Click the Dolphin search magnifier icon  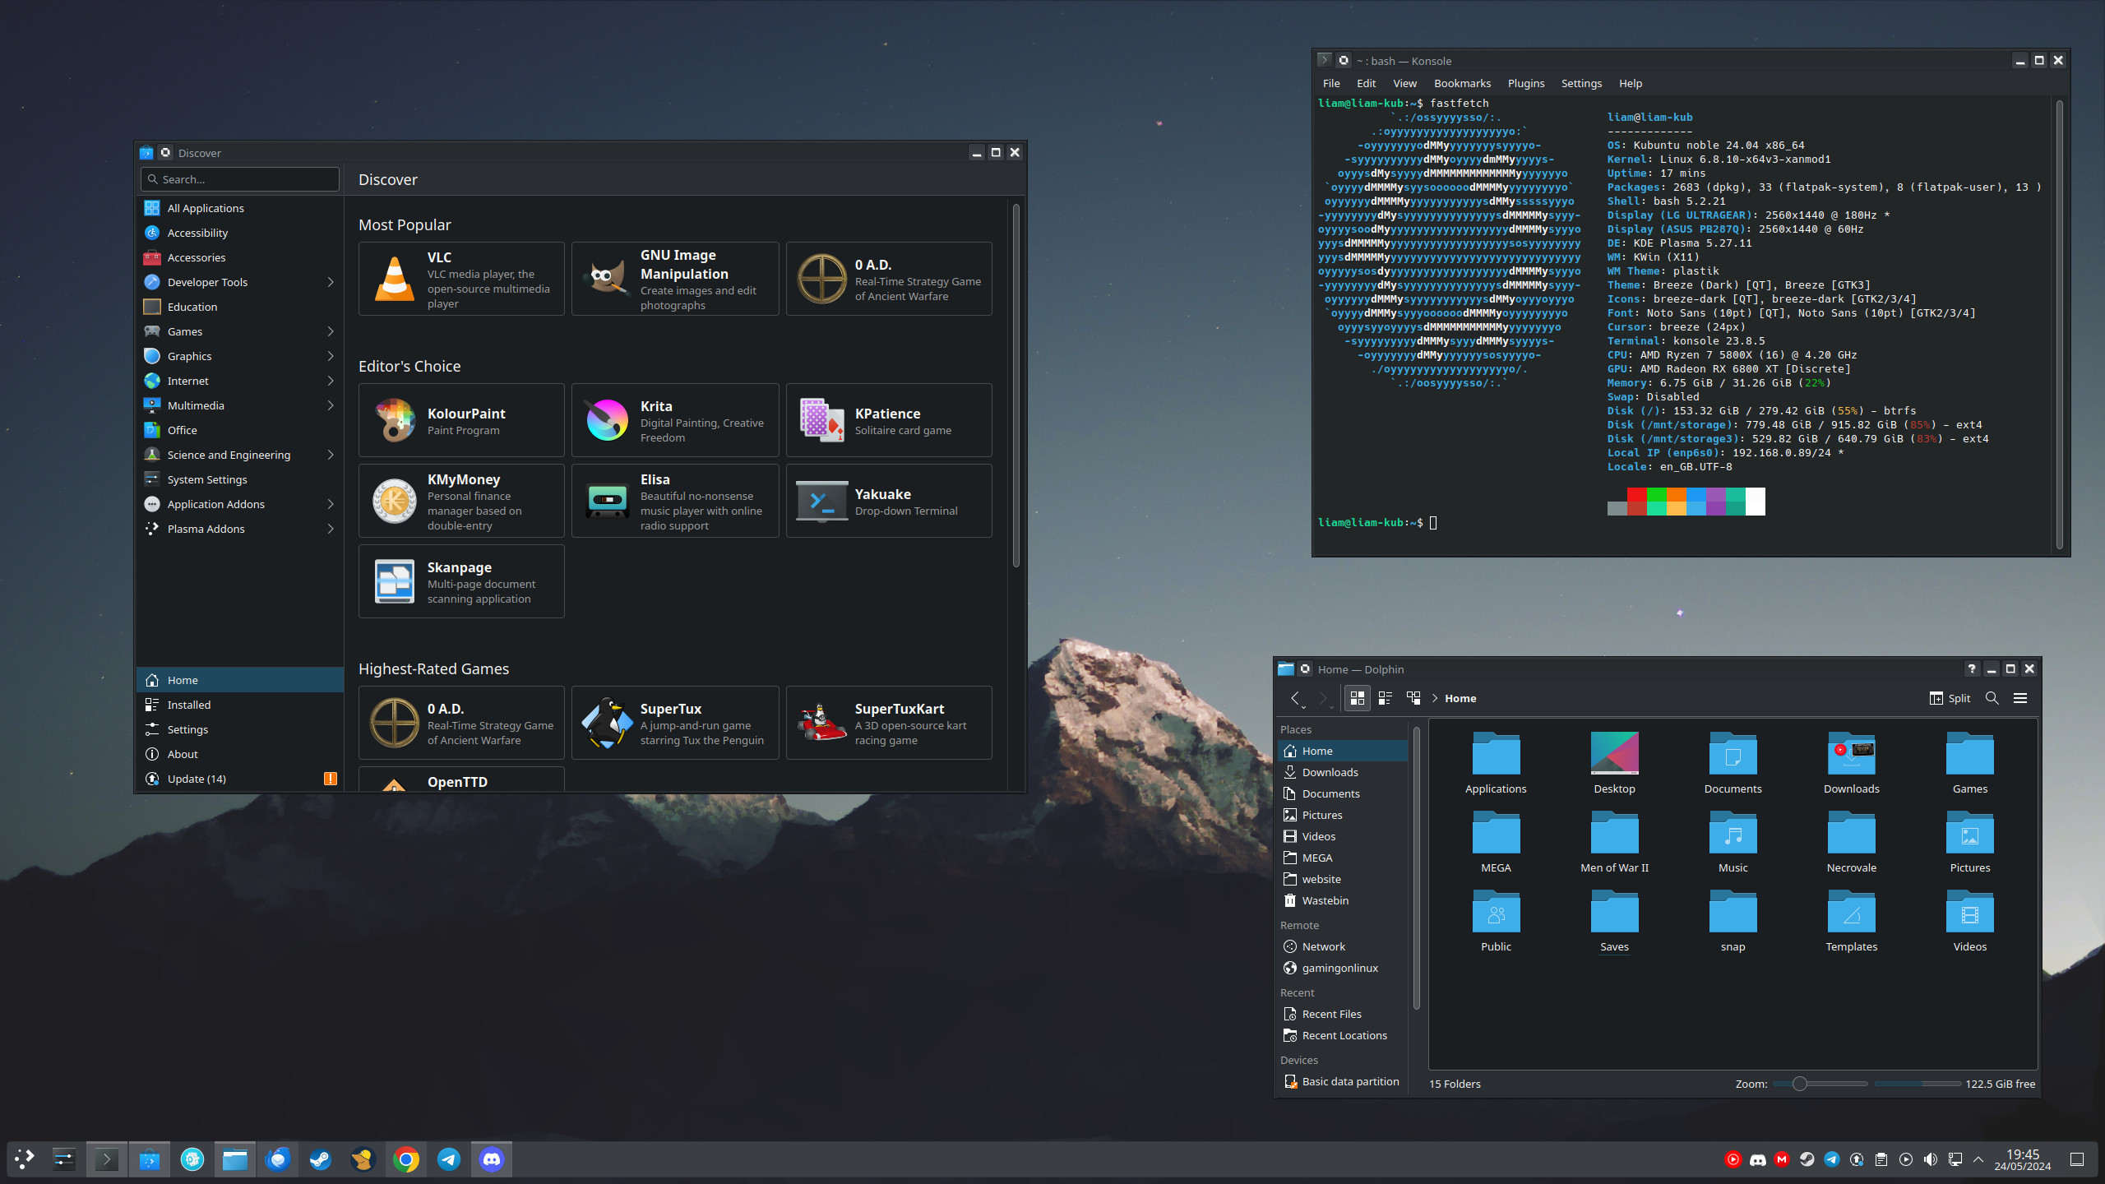click(x=1992, y=698)
